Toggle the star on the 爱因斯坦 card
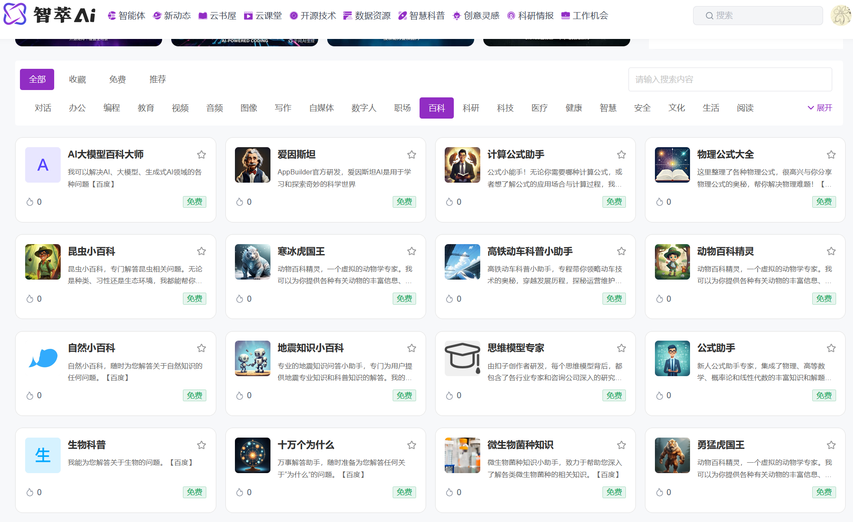 (x=412, y=155)
